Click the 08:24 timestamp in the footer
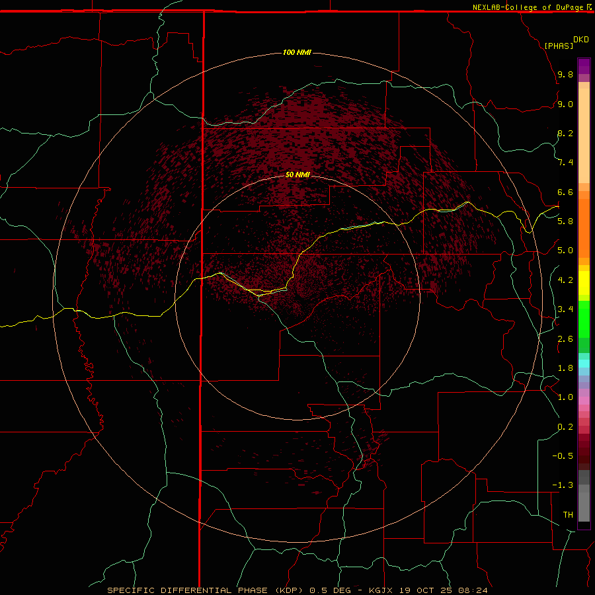Screen dimensions: 595x595 473,590
